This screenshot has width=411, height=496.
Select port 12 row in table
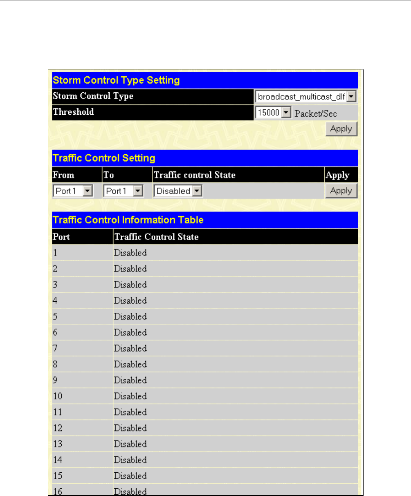click(205, 428)
